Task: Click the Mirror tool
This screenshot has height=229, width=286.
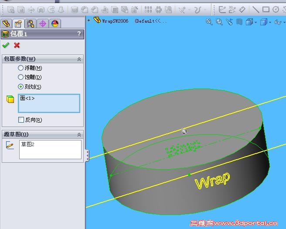Action: pyautogui.click(x=168, y=10)
